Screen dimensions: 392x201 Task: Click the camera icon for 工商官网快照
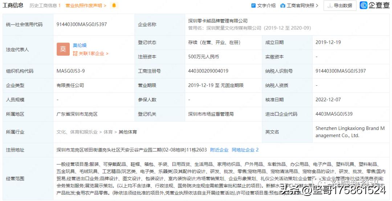pyautogui.click(x=282, y=5)
